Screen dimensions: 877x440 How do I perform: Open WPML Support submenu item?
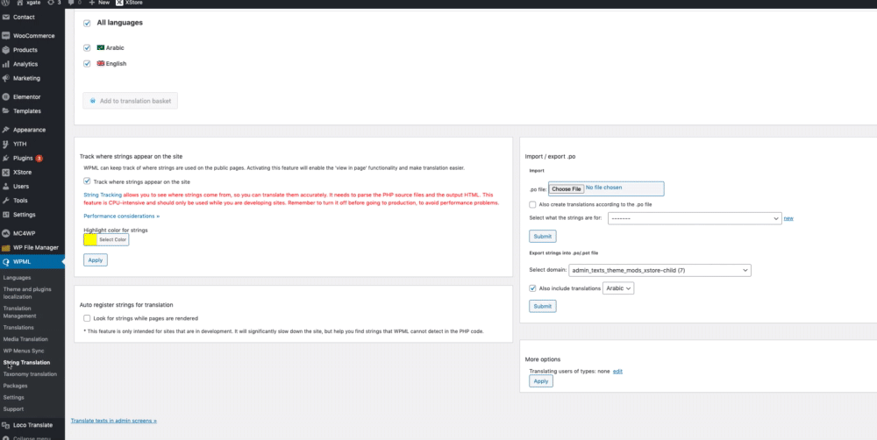[13, 408]
